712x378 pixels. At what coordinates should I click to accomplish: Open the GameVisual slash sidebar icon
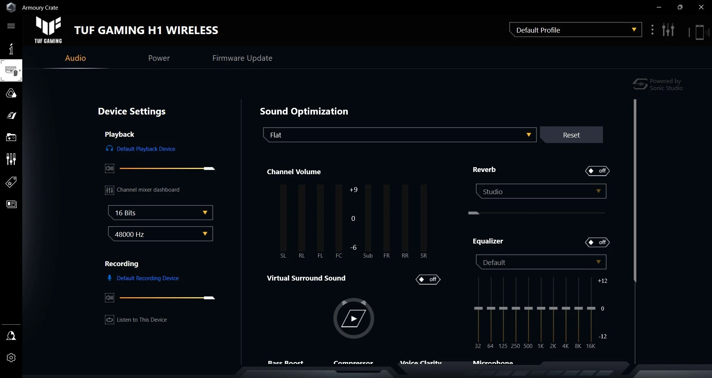click(x=11, y=115)
